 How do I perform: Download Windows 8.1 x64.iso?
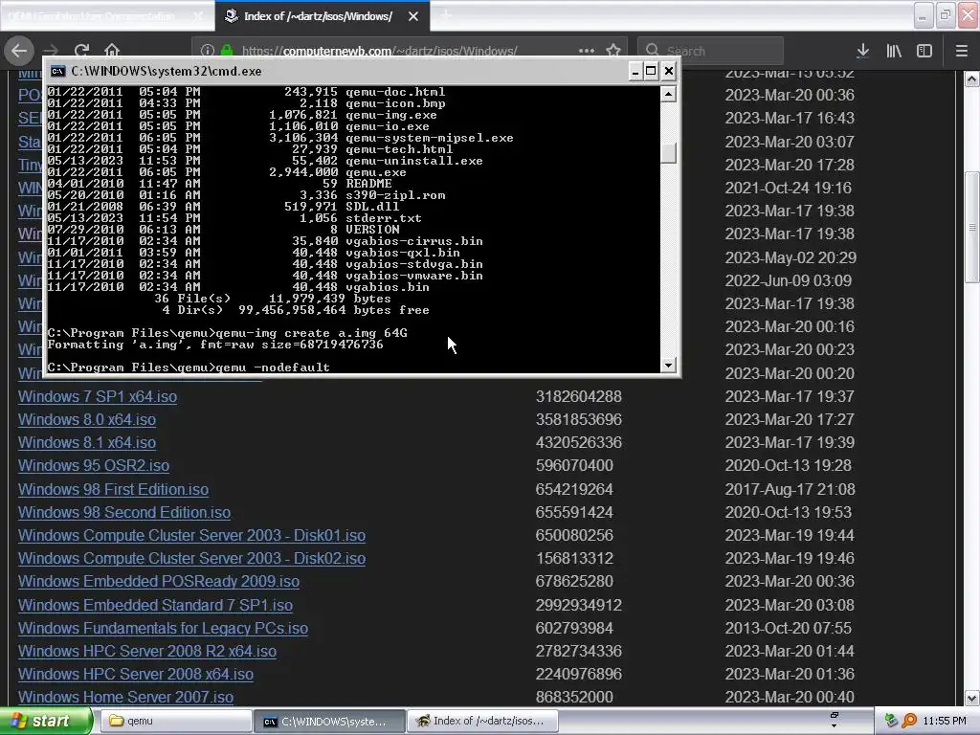87,442
